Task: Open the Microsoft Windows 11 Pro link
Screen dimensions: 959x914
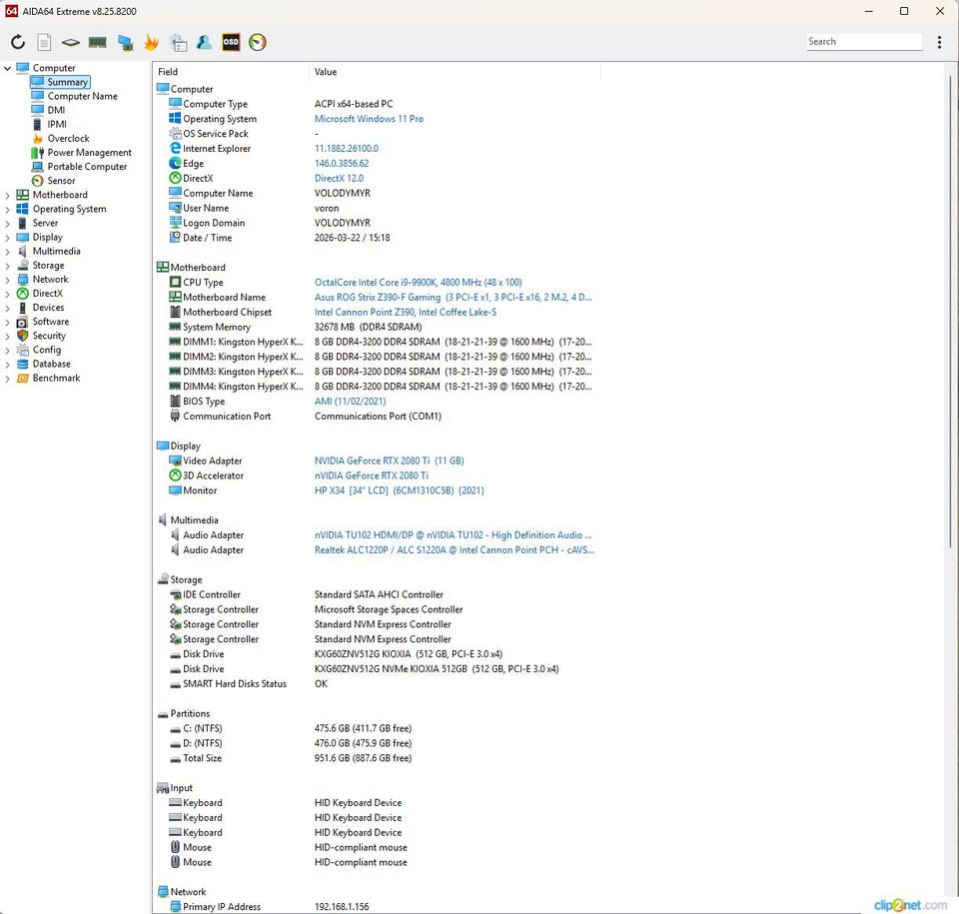Action: pos(369,119)
